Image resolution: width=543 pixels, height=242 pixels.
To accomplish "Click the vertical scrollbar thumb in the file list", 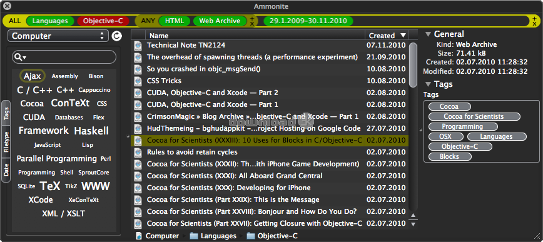I will [x=413, y=65].
